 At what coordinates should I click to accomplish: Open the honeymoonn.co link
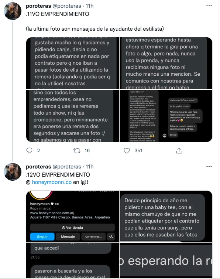tap(52, 182)
